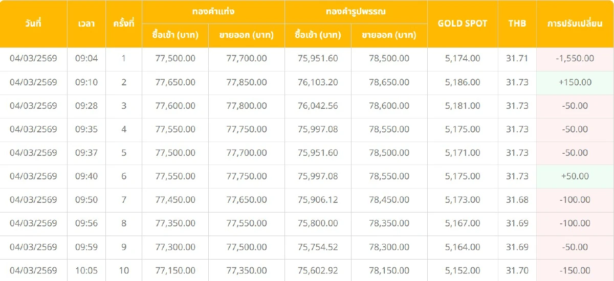Click the เวลา column header
This screenshot has width=614, height=281.
tap(86, 24)
